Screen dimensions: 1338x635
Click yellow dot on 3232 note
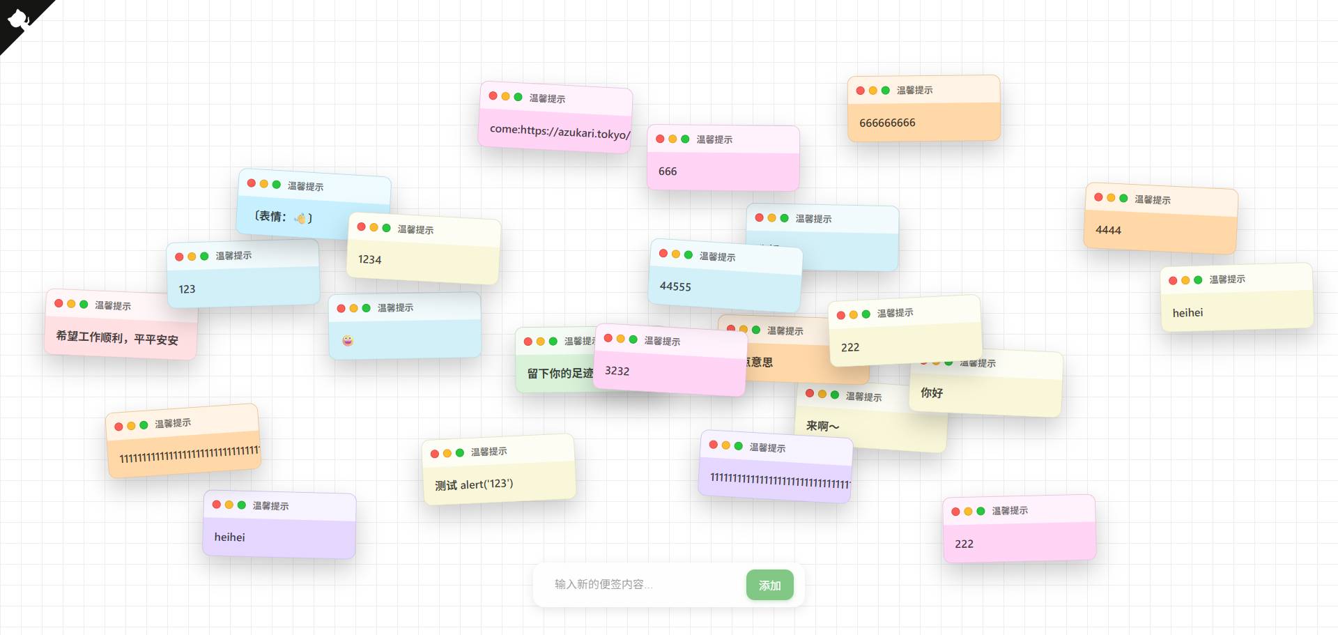620,339
